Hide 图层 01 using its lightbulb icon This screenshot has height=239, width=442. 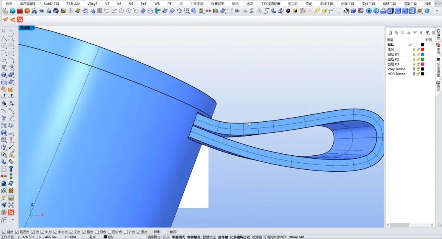pyautogui.click(x=414, y=55)
